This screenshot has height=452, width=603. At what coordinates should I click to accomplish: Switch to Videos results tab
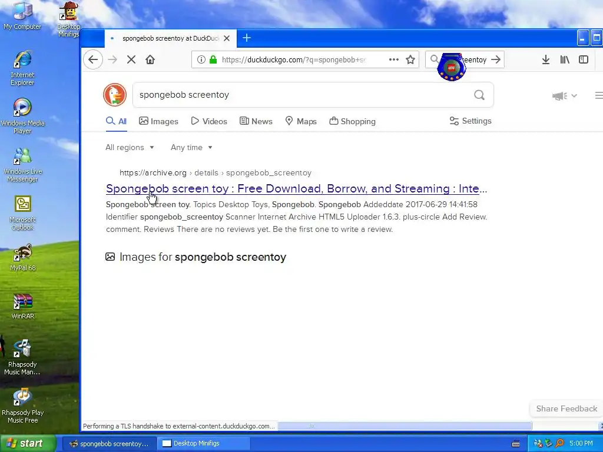click(x=209, y=121)
